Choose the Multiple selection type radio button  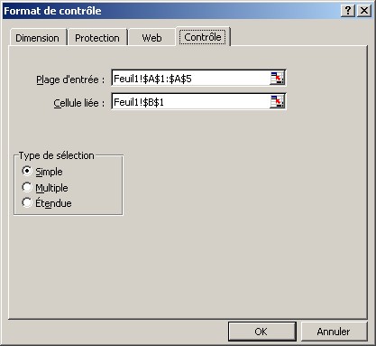pyautogui.click(x=27, y=187)
